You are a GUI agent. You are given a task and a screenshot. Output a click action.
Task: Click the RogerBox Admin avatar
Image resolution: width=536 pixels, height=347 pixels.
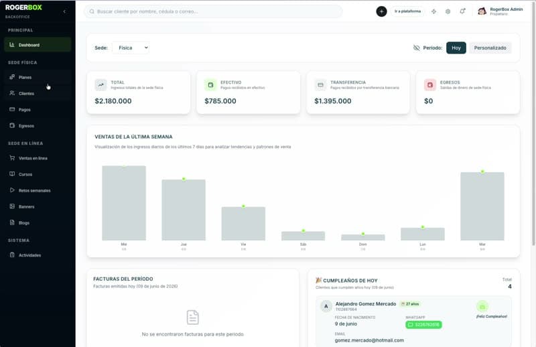(x=482, y=11)
